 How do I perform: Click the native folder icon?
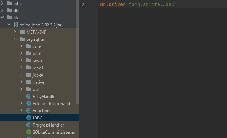pyautogui.click(x=29, y=82)
